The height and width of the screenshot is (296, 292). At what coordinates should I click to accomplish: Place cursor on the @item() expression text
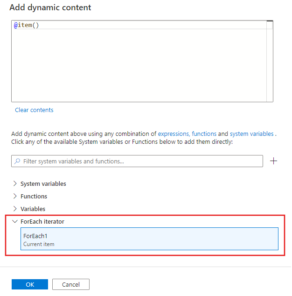[27, 25]
